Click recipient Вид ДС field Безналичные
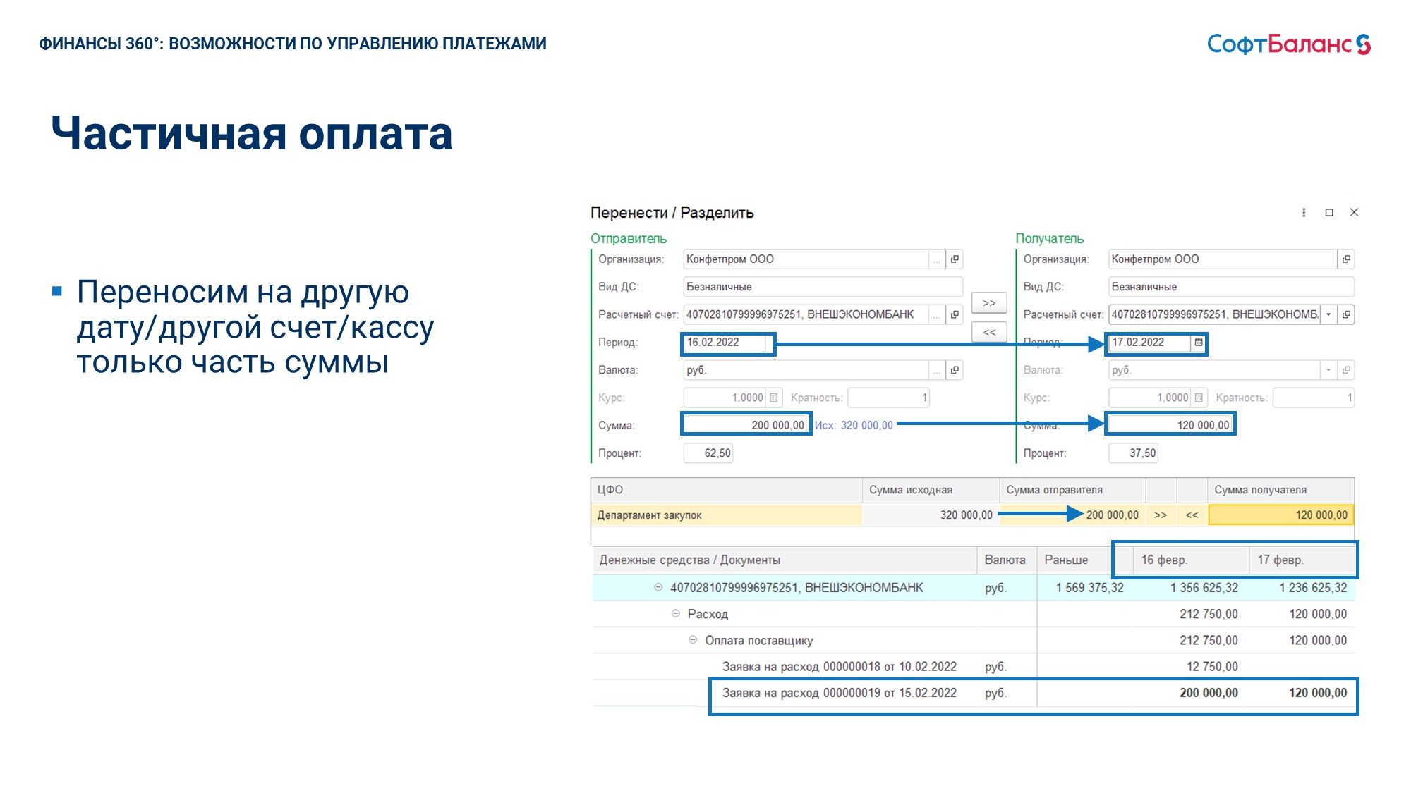 [x=1231, y=287]
